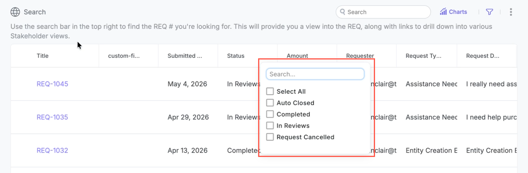This screenshot has width=528, height=173.
Task: Click the Request Type column header
Action: point(423,56)
